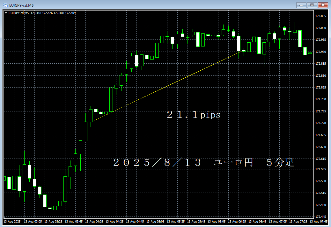Click the time label '13 Aug 04:25'

[x=114, y=221]
